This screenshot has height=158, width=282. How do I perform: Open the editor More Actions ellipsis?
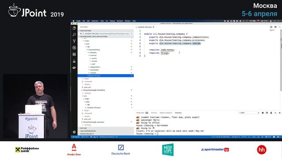[x=280, y=27]
